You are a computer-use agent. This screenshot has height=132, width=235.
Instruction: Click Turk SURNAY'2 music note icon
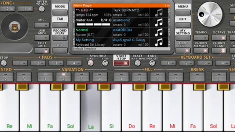click(159, 12)
